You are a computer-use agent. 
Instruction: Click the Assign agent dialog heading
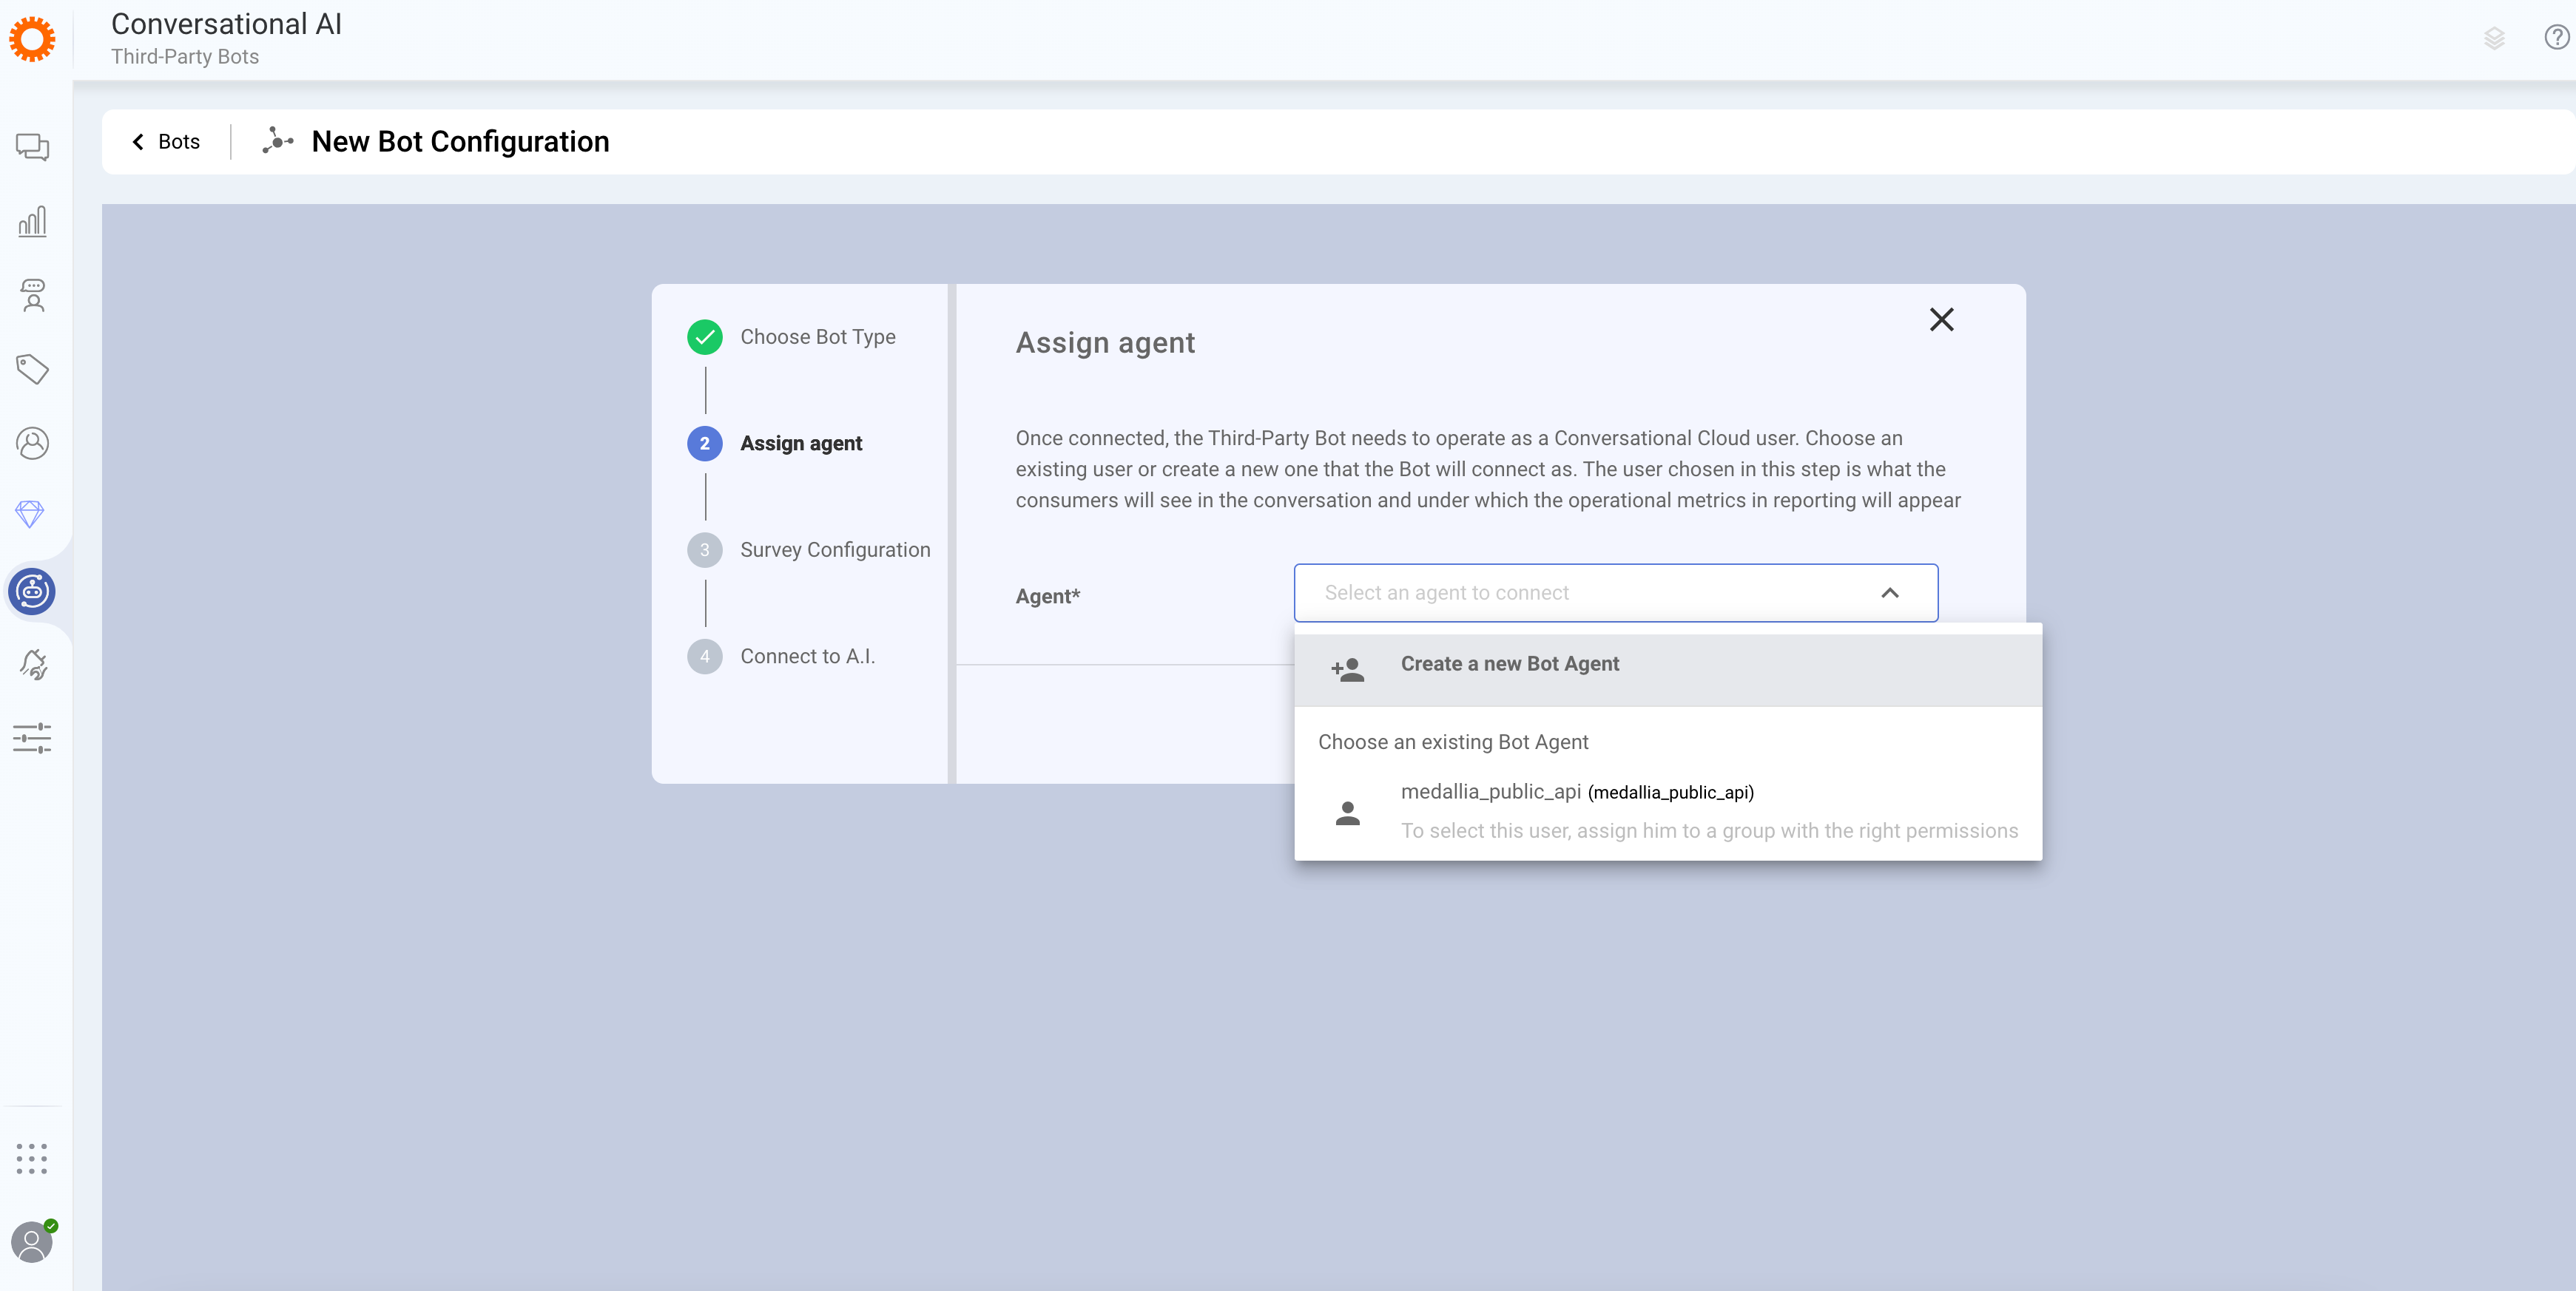(1105, 343)
